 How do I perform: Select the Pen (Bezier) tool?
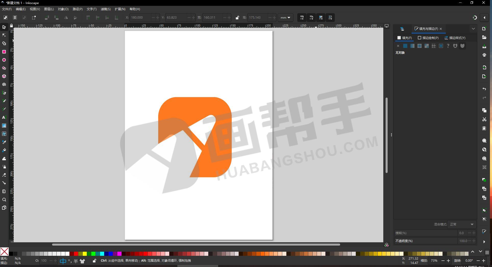(4, 93)
